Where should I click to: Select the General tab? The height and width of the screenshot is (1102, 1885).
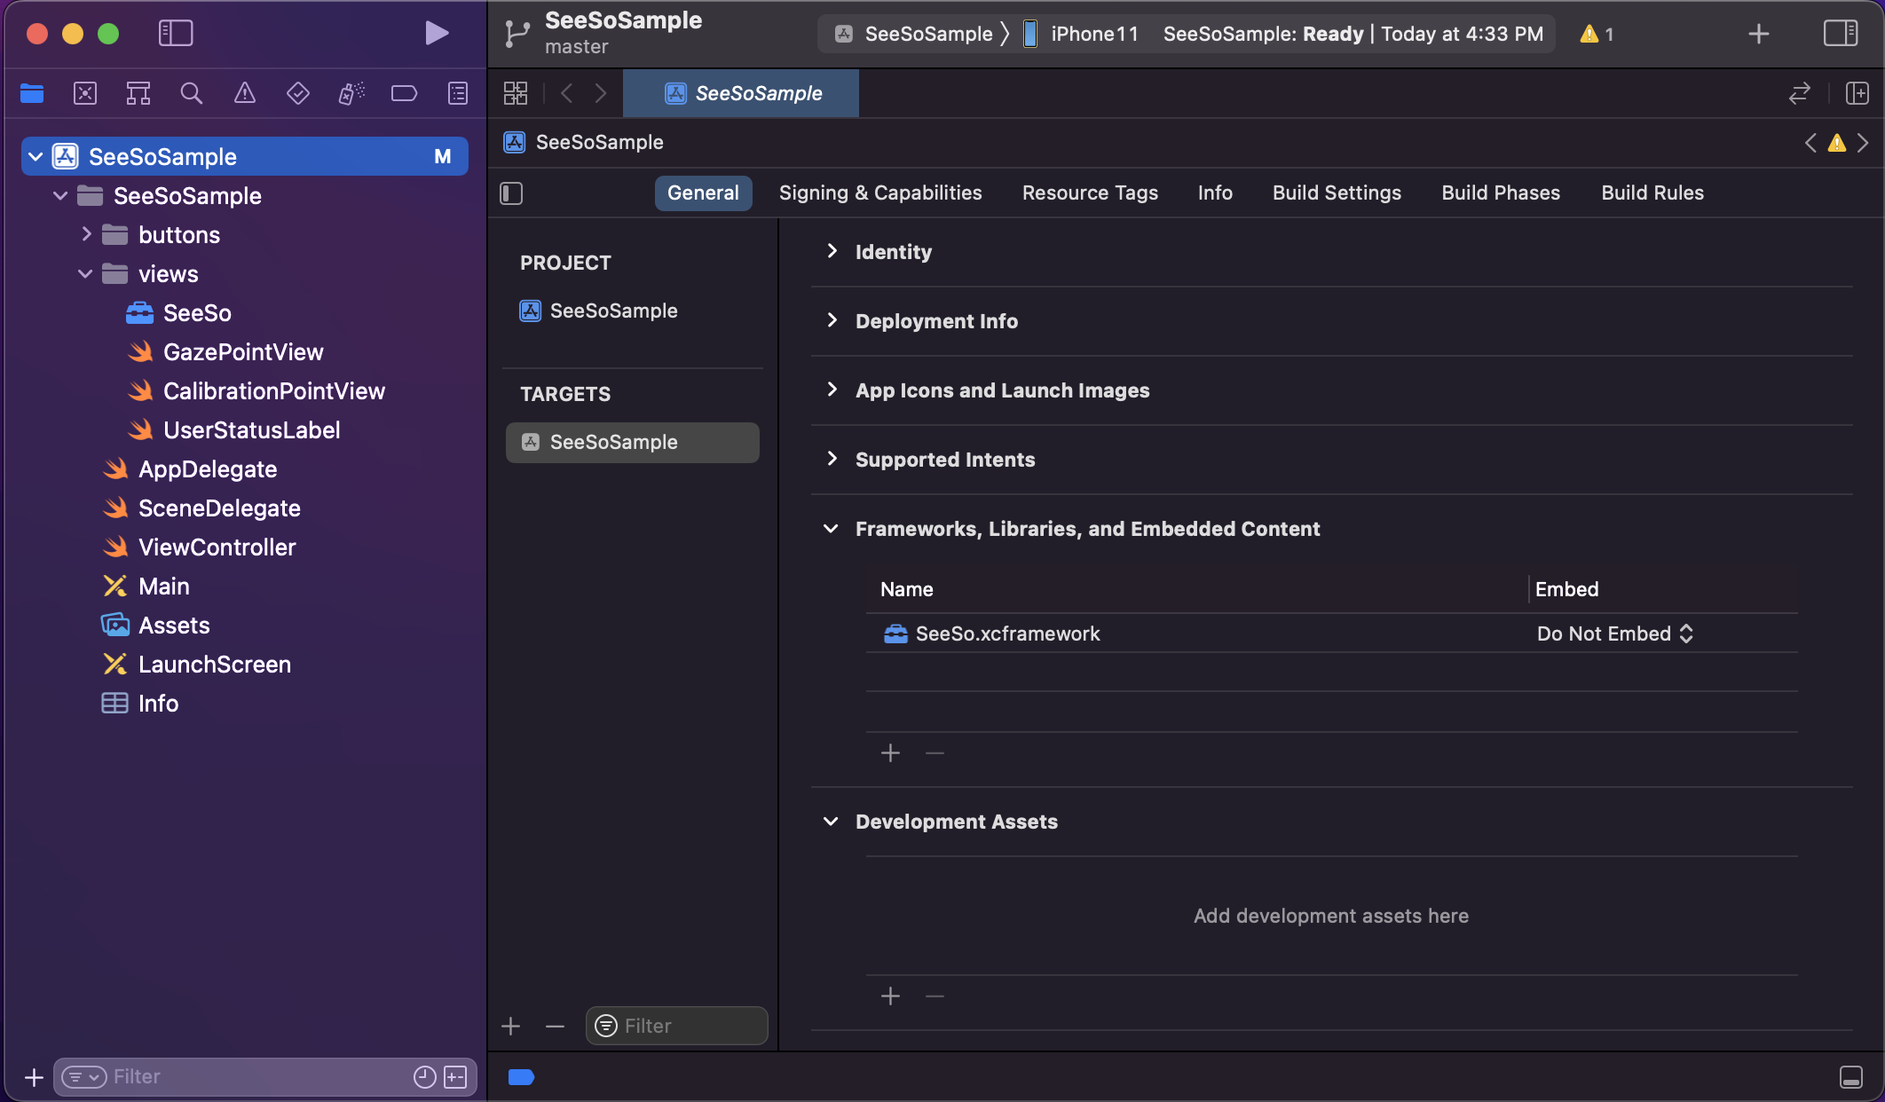tap(703, 193)
